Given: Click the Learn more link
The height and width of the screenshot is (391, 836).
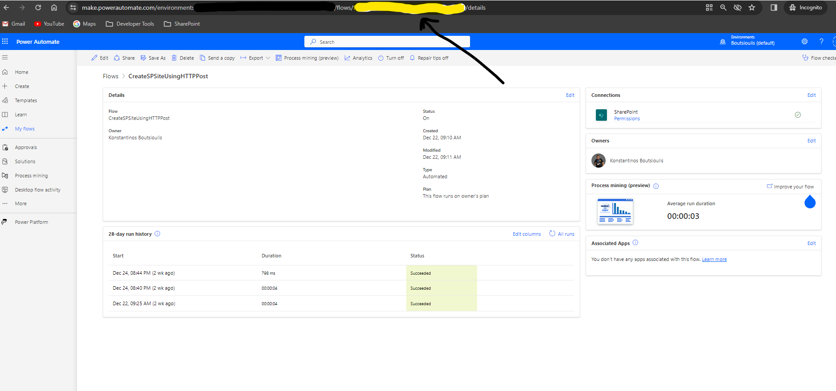Looking at the screenshot, I should 714,259.
